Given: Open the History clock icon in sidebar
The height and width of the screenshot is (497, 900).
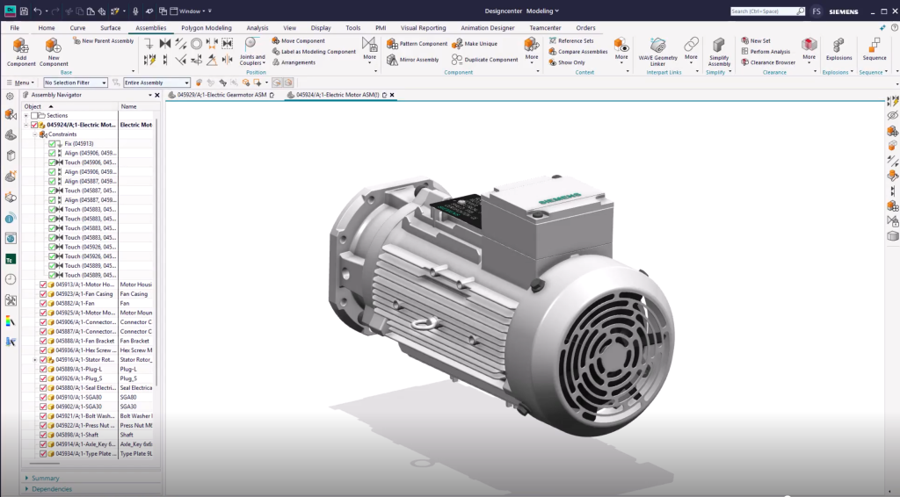Looking at the screenshot, I should click(11, 279).
